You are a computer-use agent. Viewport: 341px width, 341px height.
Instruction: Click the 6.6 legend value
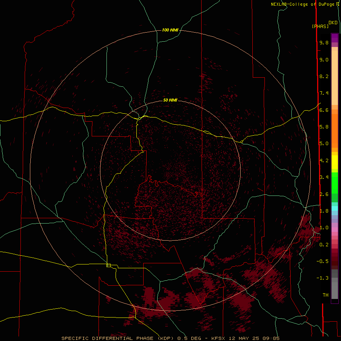tap(324, 110)
